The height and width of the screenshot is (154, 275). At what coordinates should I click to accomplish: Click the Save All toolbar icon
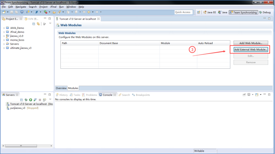coord(16,12)
